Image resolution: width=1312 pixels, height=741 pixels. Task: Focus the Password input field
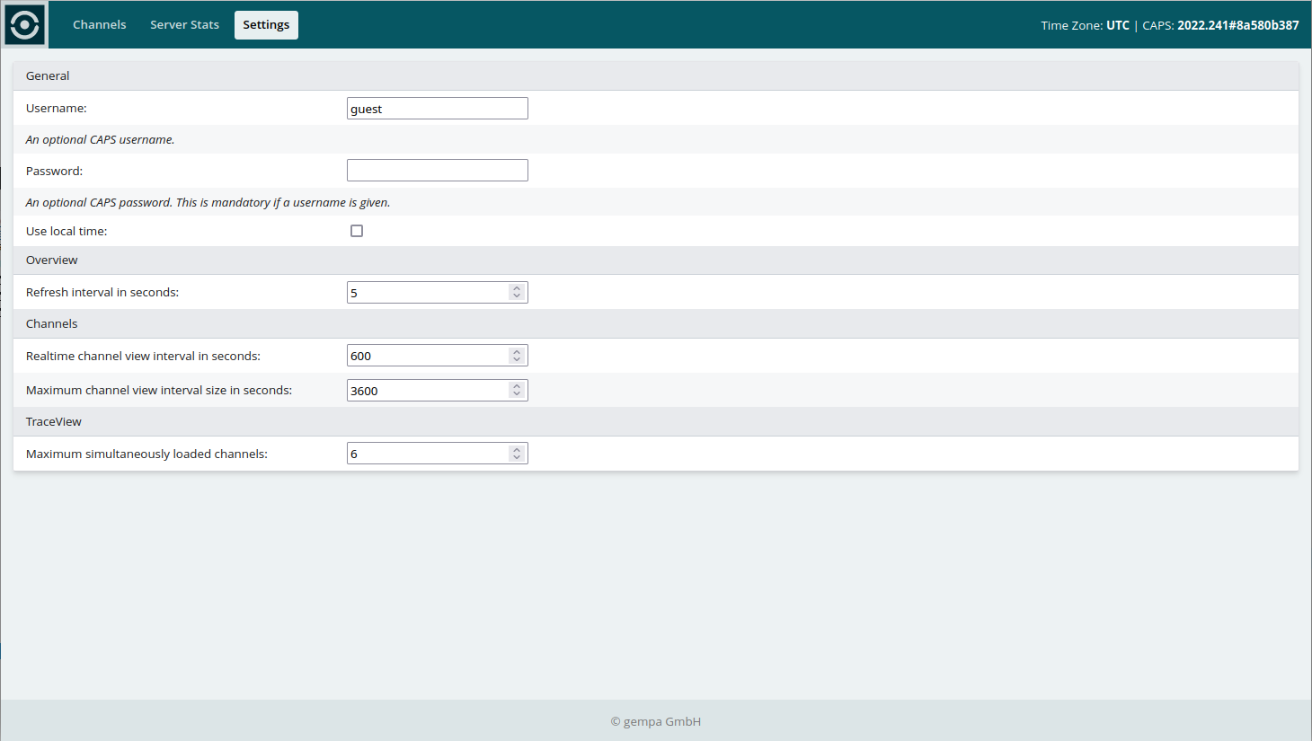pyautogui.click(x=437, y=171)
